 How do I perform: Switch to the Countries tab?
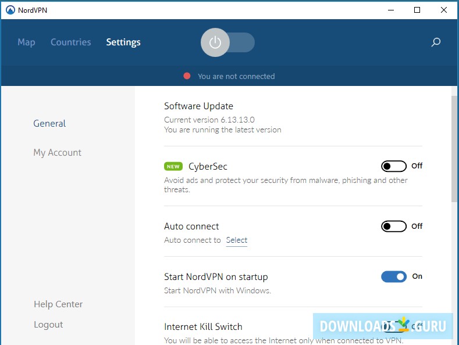(x=71, y=42)
